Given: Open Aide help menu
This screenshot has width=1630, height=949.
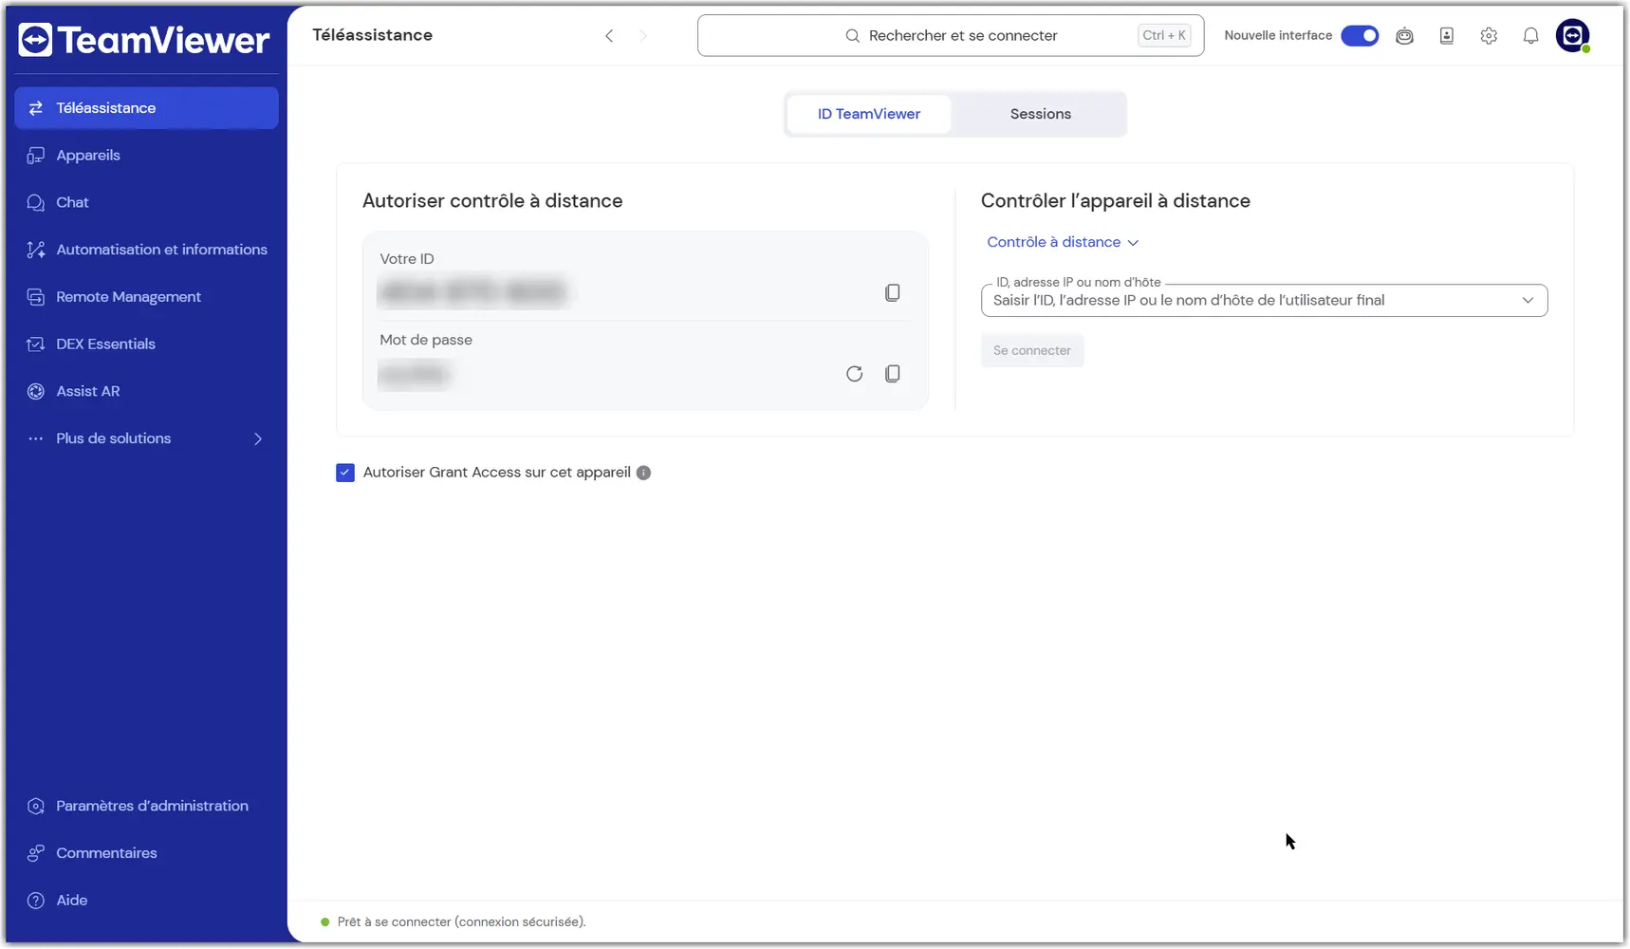Looking at the screenshot, I should click(147, 901).
